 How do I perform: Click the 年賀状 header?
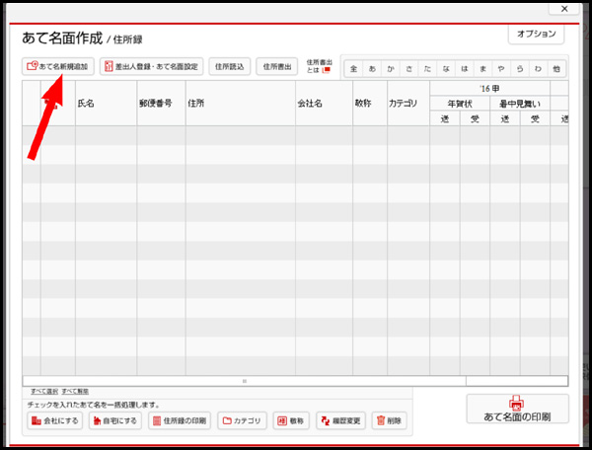tap(460, 104)
